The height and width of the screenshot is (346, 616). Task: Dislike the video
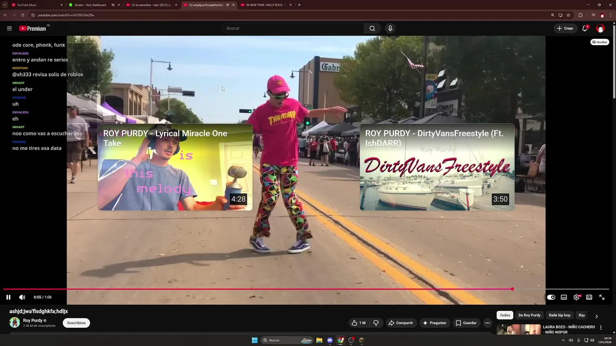pos(376,323)
